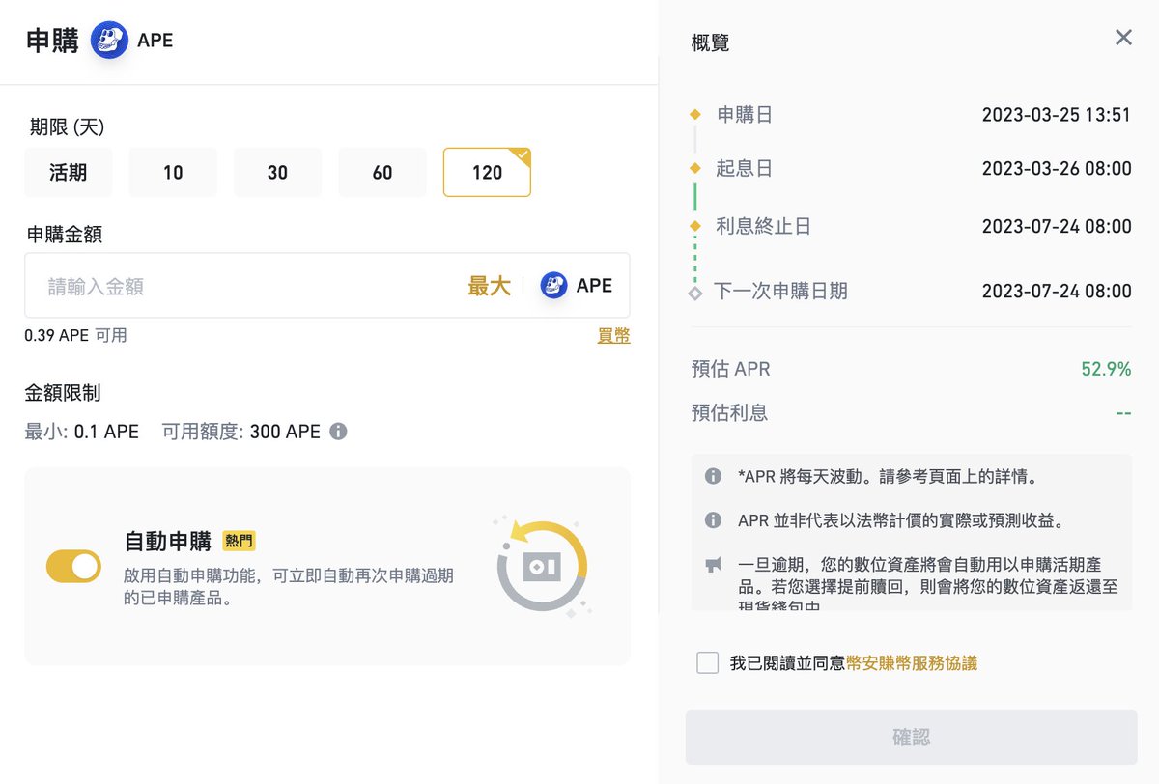Image resolution: width=1159 pixels, height=784 pixels.
Task: Close the 概覽 overview panel
Action: point(1123,38)
